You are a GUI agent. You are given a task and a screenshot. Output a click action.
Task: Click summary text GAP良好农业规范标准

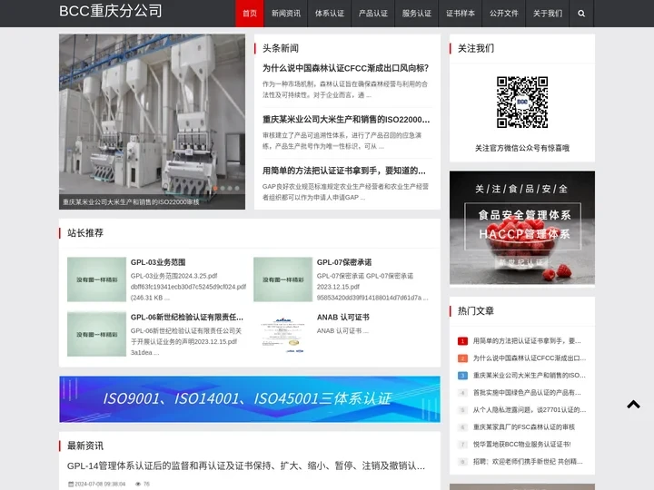coord(345,191)
